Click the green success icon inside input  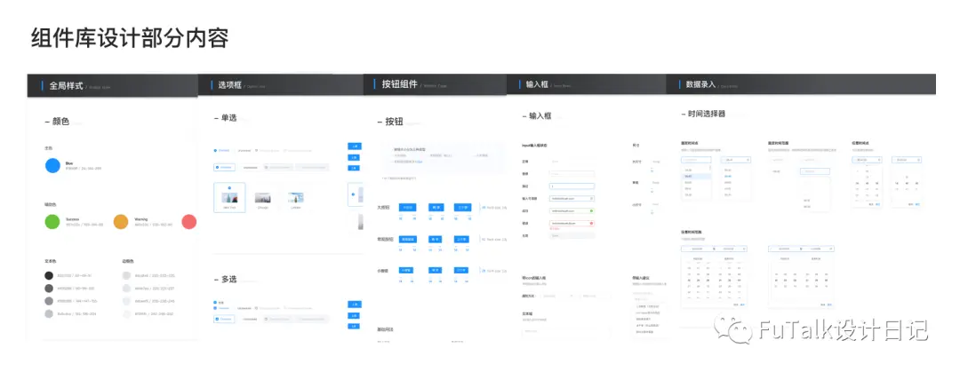pos(591,210)
